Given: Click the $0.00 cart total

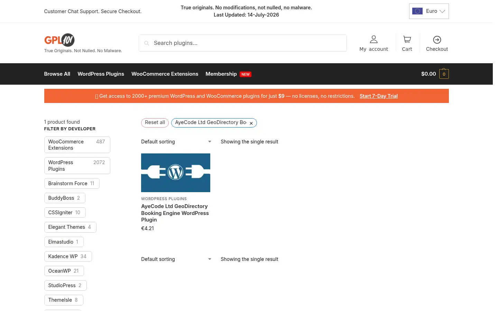Looking at the screenshot, I should (428, 74).
